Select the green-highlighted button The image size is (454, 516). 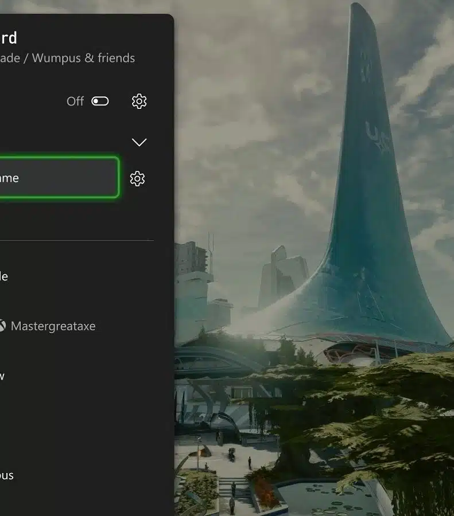(x=59, y=178)
